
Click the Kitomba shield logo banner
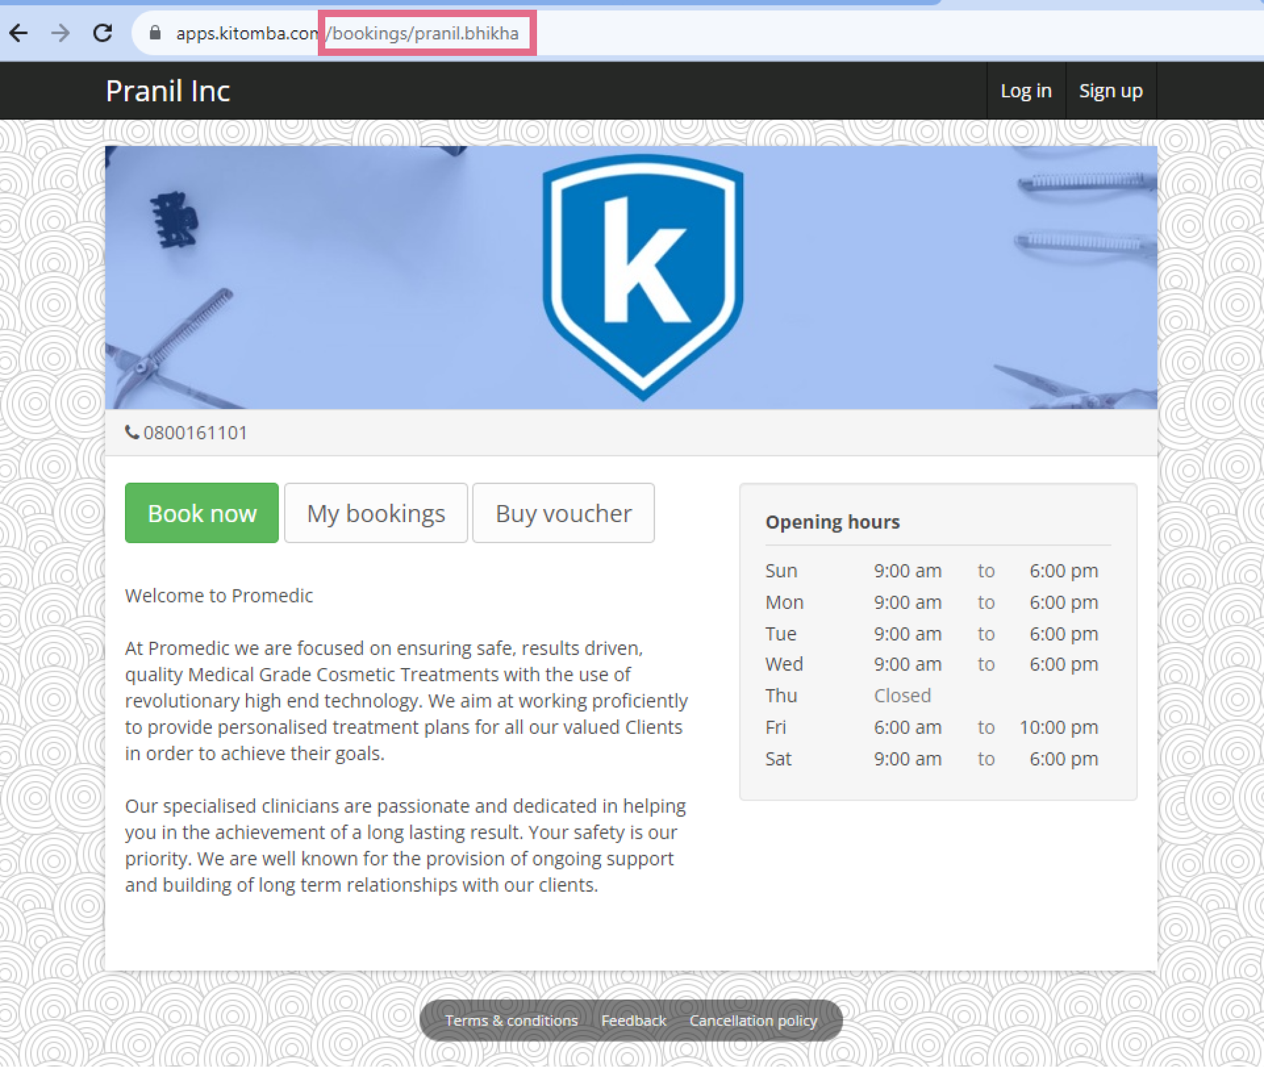[643, 277]
